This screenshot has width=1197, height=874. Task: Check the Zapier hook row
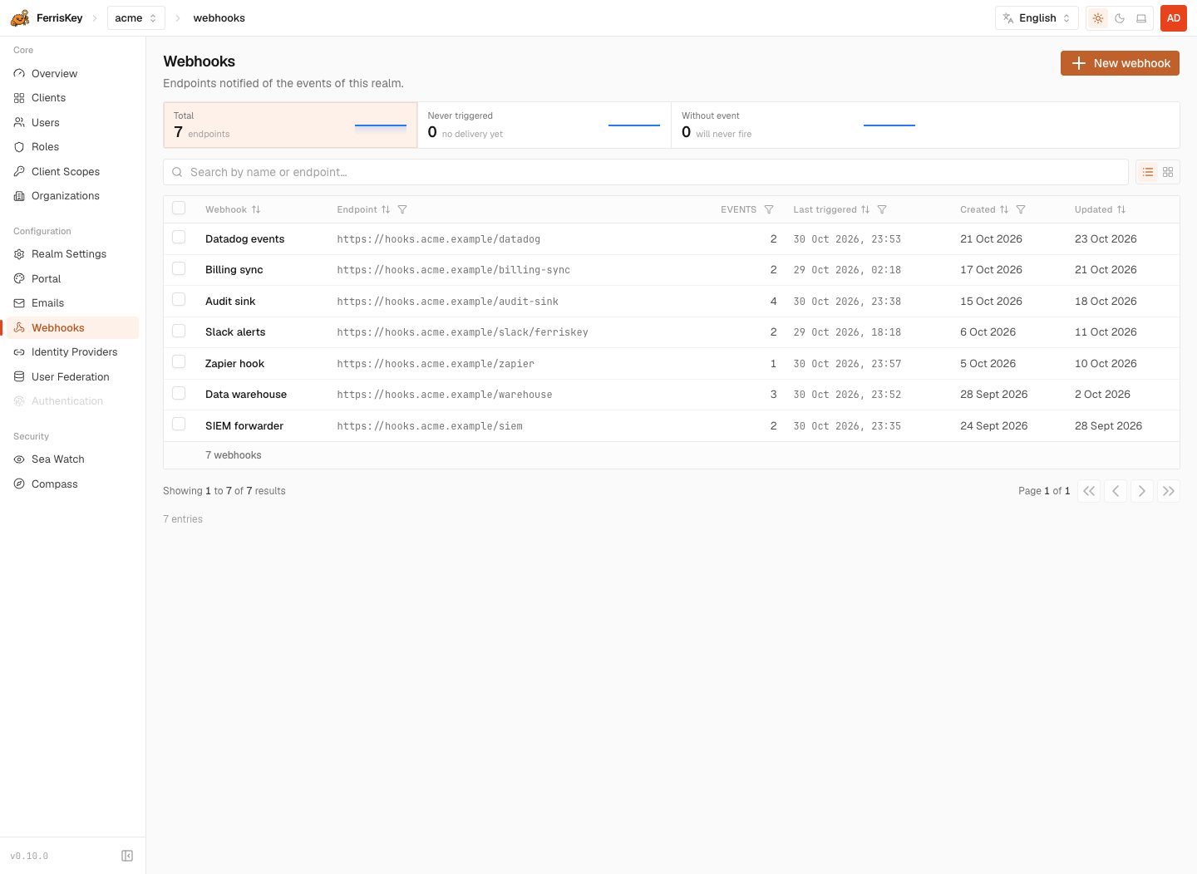[179, 362]
